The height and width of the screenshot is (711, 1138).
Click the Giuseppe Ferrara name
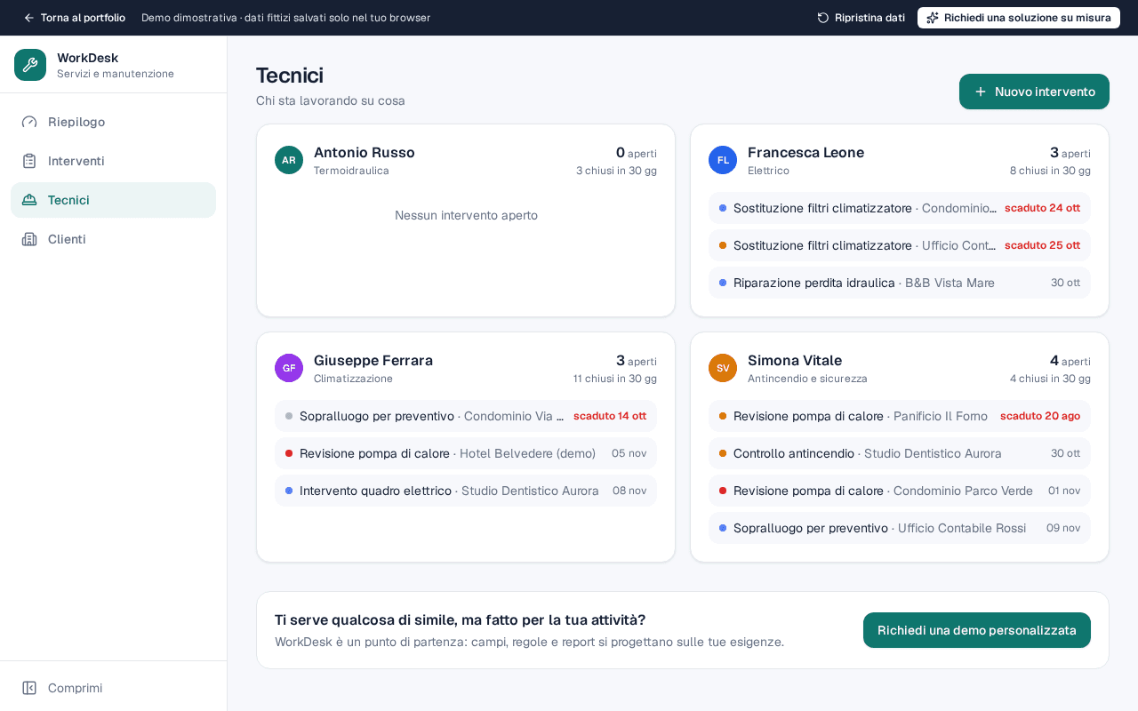click(373, 360)
